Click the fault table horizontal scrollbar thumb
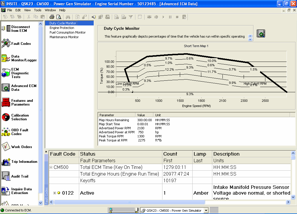The height and width of the screenshot is (214, 297). (129, 202)
